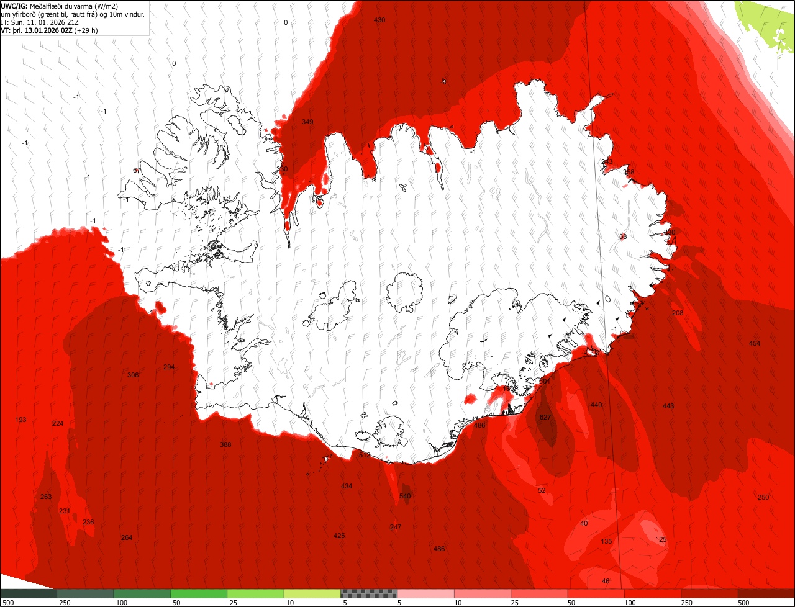The width and height of the screenshot is (795, 607).
Task: Click the map value 627
Action: [x=545, y=417]
